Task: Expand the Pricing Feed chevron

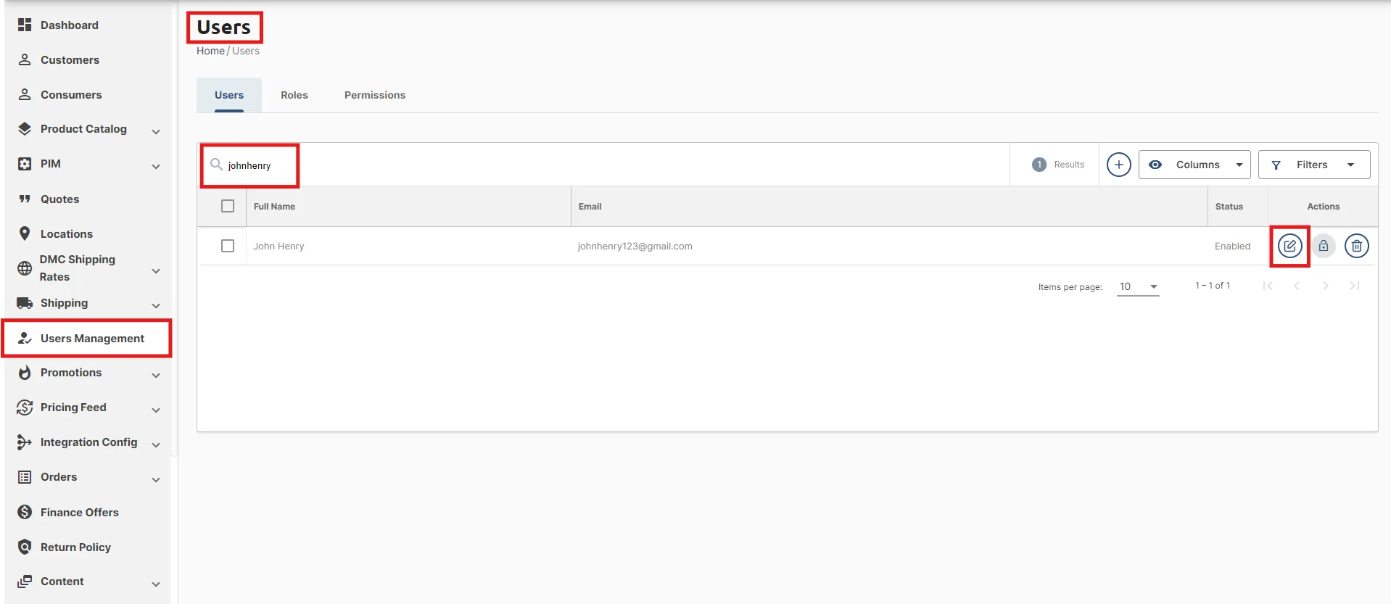Action: 156,410
